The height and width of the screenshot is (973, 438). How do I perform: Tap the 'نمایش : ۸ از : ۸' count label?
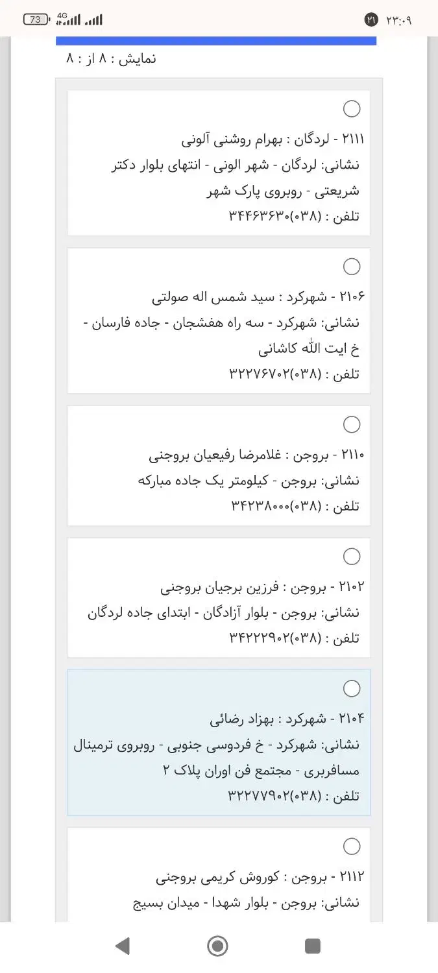[111, 59]
